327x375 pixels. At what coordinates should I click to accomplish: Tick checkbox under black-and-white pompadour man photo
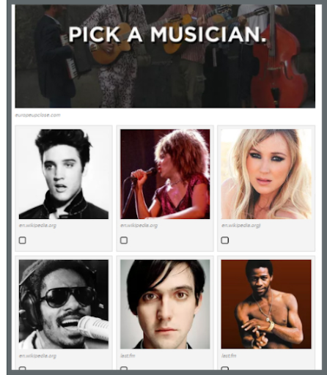[23, 240]
